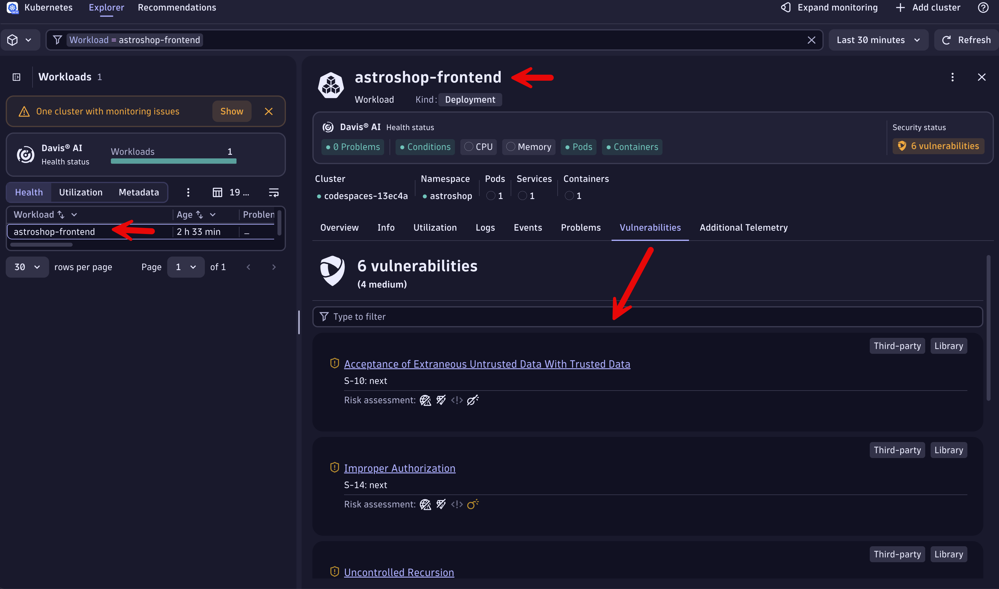The height and width of the screenshot is (589, 999).
Task: Toggle the Containers health chip
Action: point(632,147)
